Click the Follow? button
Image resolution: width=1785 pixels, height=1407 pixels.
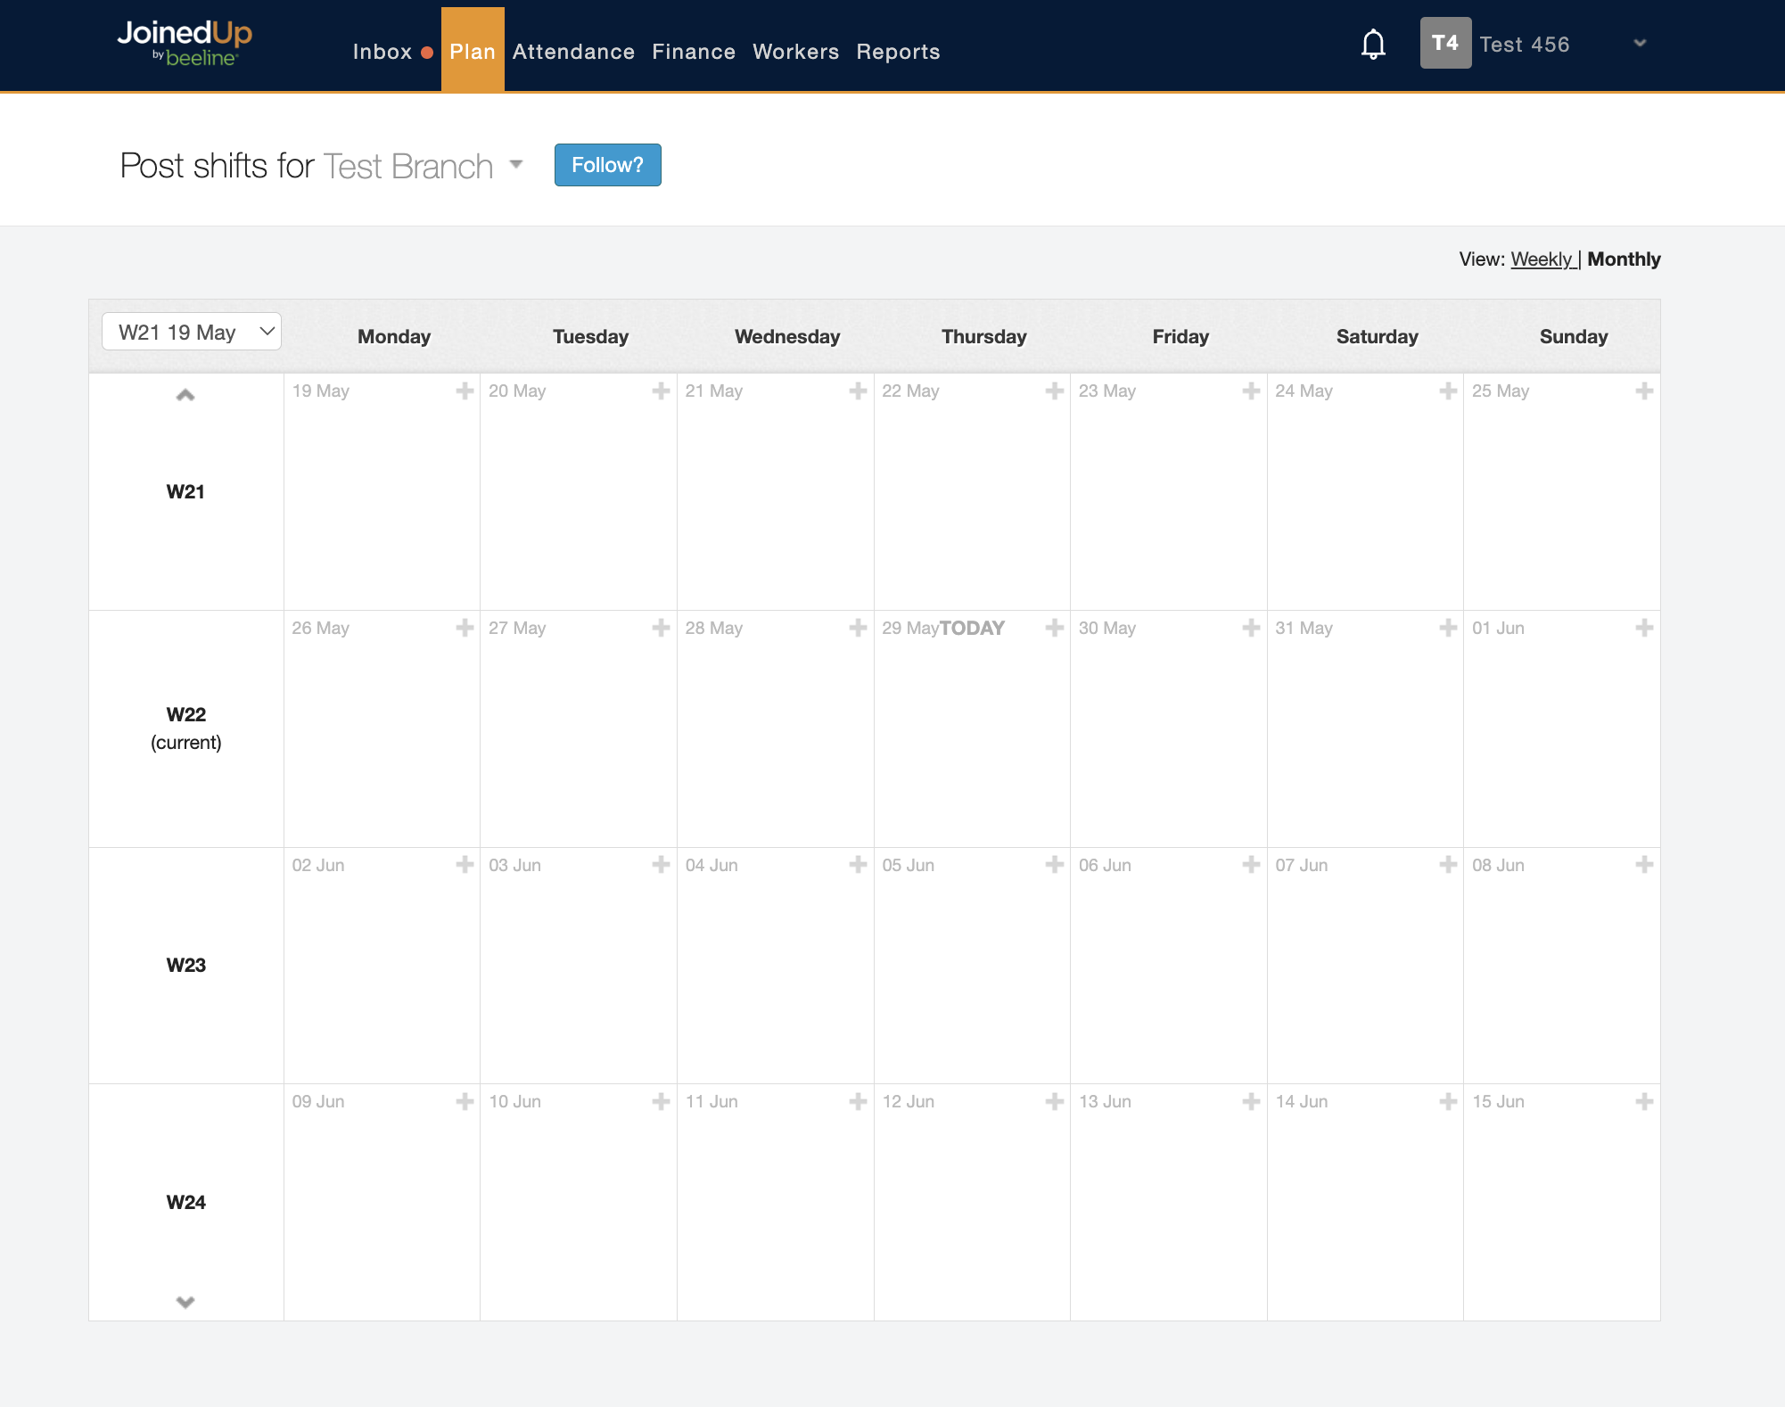click(607, 165)
